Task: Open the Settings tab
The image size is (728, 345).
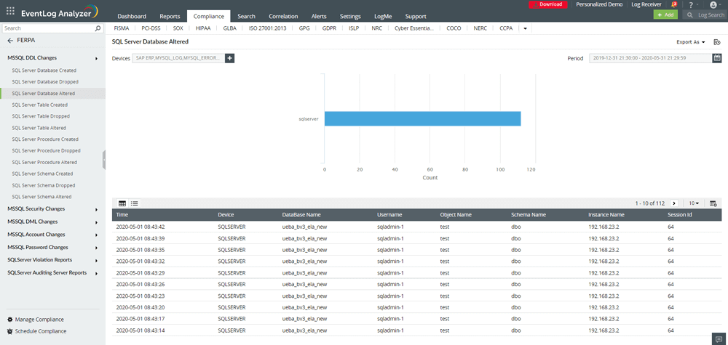Action: [x=350, y=16]
